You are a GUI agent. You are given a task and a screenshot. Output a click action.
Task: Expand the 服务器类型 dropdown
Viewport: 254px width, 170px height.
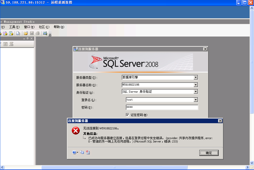pos(196,77)
